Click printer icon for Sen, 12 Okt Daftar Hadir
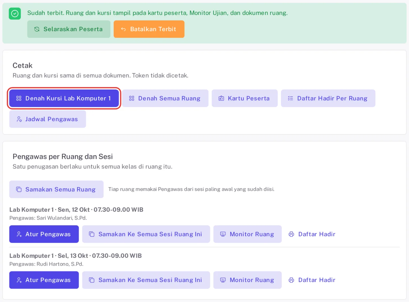Image resolution: width=409 pixels, height=302 pixels. [x=291, y=234]
